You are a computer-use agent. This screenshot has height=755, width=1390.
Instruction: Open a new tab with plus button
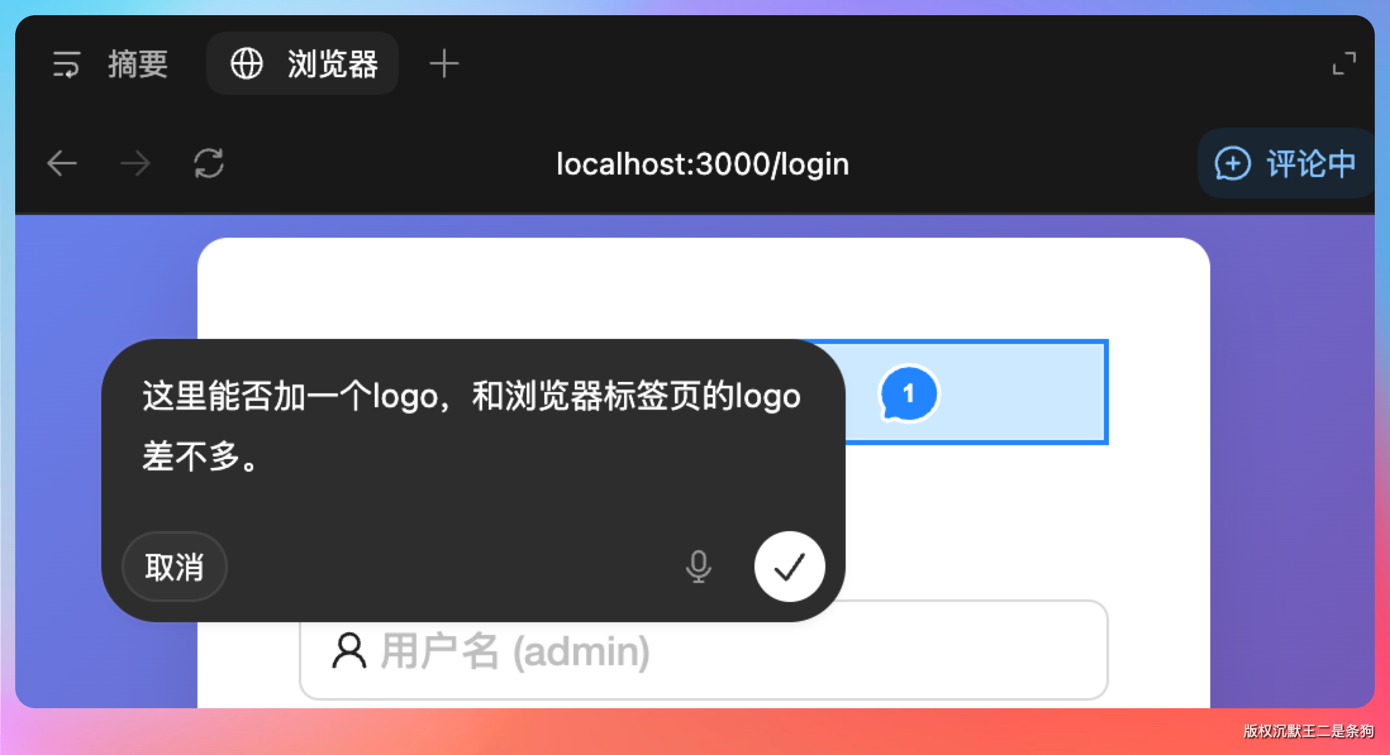[x=444, y=64]
